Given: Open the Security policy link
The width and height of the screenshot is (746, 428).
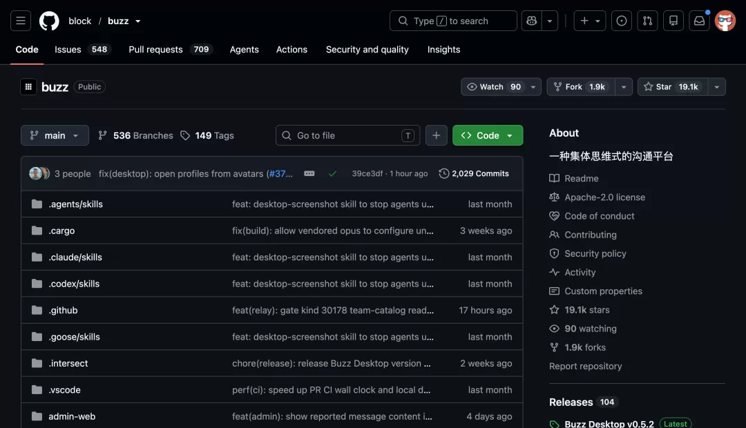Looking at the screenshot, I should [588, 253].
